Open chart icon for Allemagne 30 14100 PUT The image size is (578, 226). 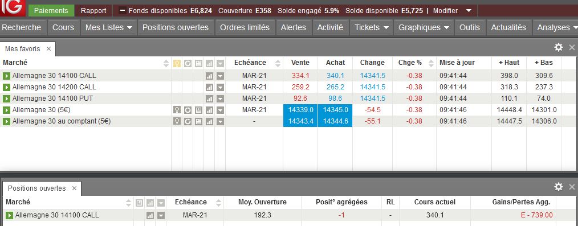209,98
